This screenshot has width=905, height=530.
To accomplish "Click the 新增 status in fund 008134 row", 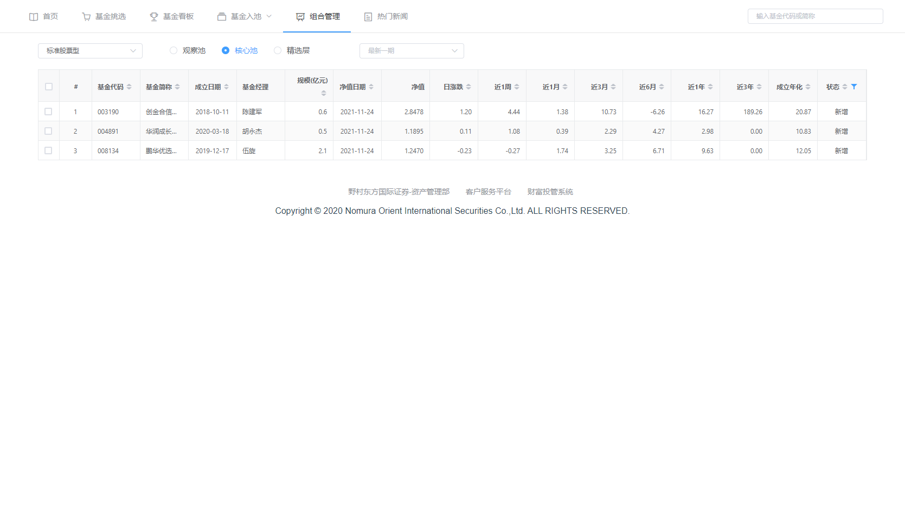I will [842, 151].
